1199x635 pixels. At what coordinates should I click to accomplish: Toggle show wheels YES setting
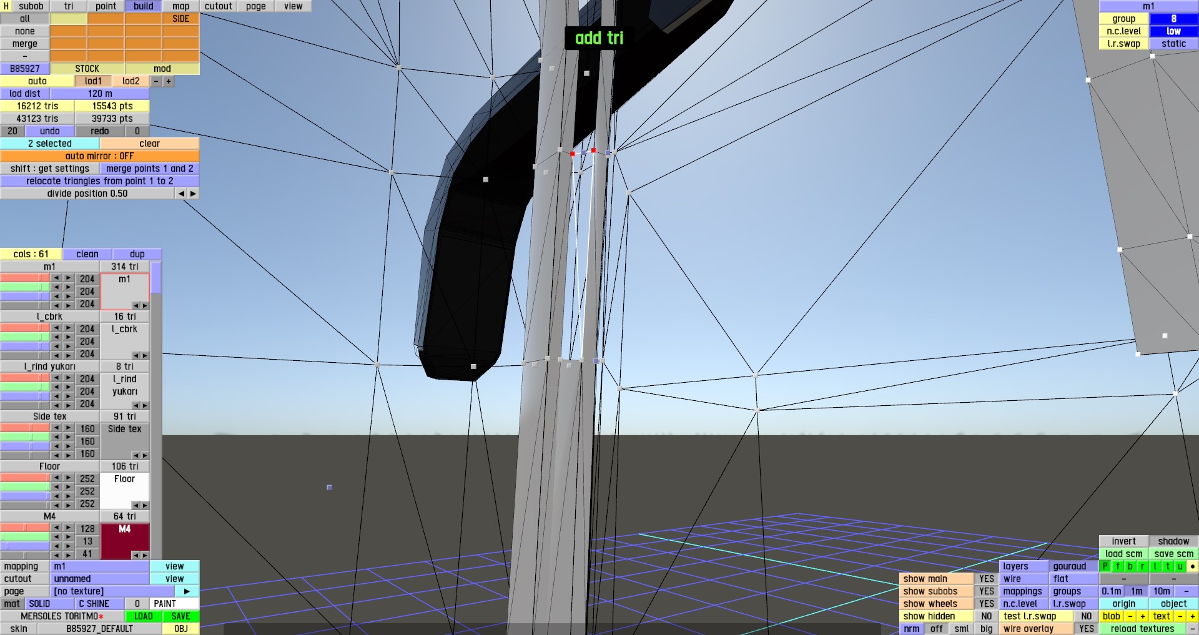tap(987, 604)
